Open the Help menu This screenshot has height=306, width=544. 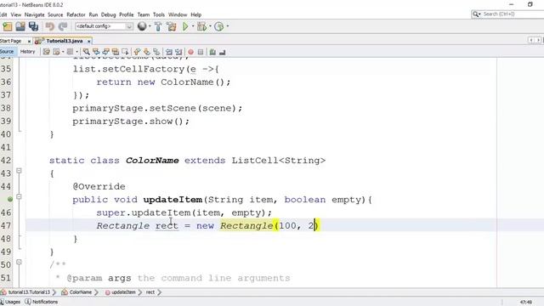point(196,15)
